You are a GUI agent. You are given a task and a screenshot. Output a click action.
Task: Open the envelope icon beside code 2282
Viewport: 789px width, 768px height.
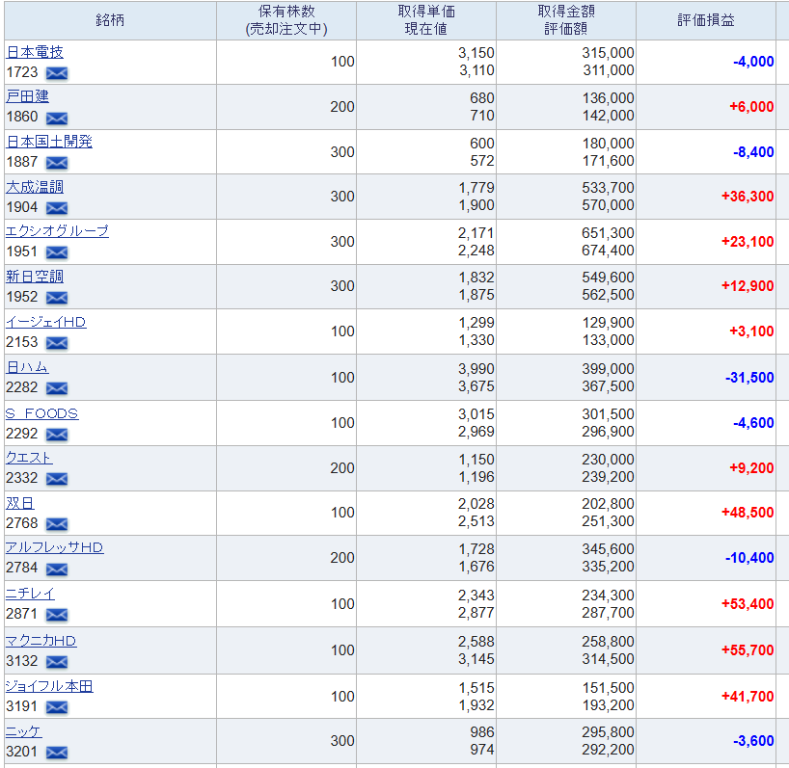click(x=57, y=388)
